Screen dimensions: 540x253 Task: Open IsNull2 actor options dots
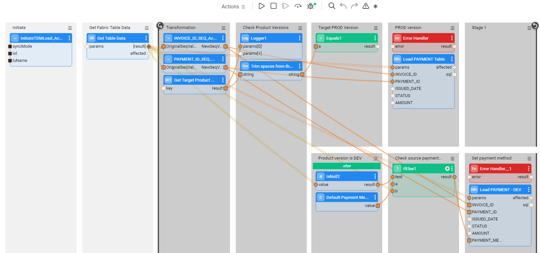[x=375, y=176]
